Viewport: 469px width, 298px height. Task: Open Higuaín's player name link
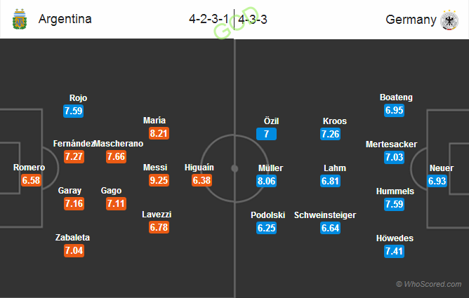pos(199,168)
